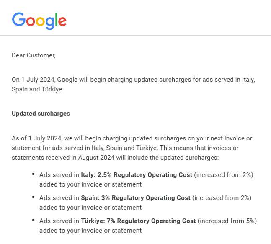Click the 'Dear Customer,' greeting
The height and width of the screenshot is (244, 271).
coord(34,55)
